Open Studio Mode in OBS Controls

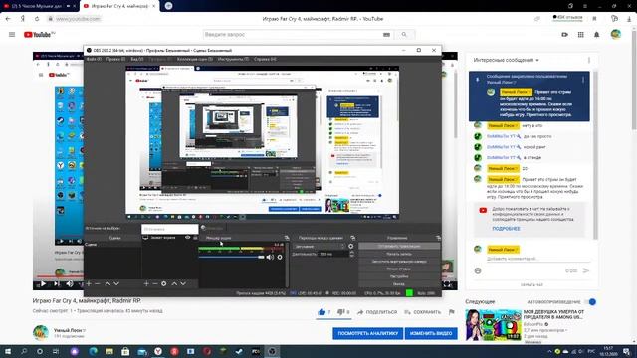point(399,269)
